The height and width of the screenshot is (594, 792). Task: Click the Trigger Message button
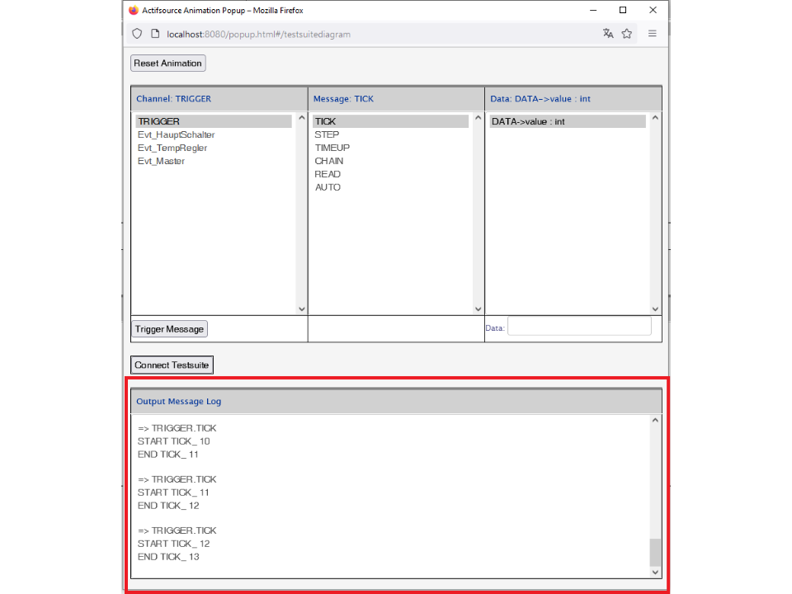[169, 329]
